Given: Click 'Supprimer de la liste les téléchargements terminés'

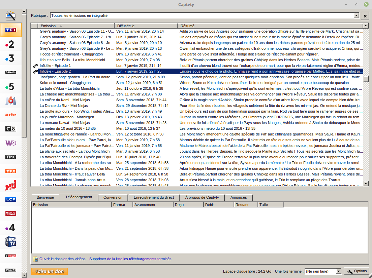Looking at the screenshot, I should tap(130, 259).
